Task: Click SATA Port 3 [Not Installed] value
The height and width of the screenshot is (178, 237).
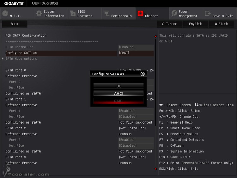Action: (132, 157)
